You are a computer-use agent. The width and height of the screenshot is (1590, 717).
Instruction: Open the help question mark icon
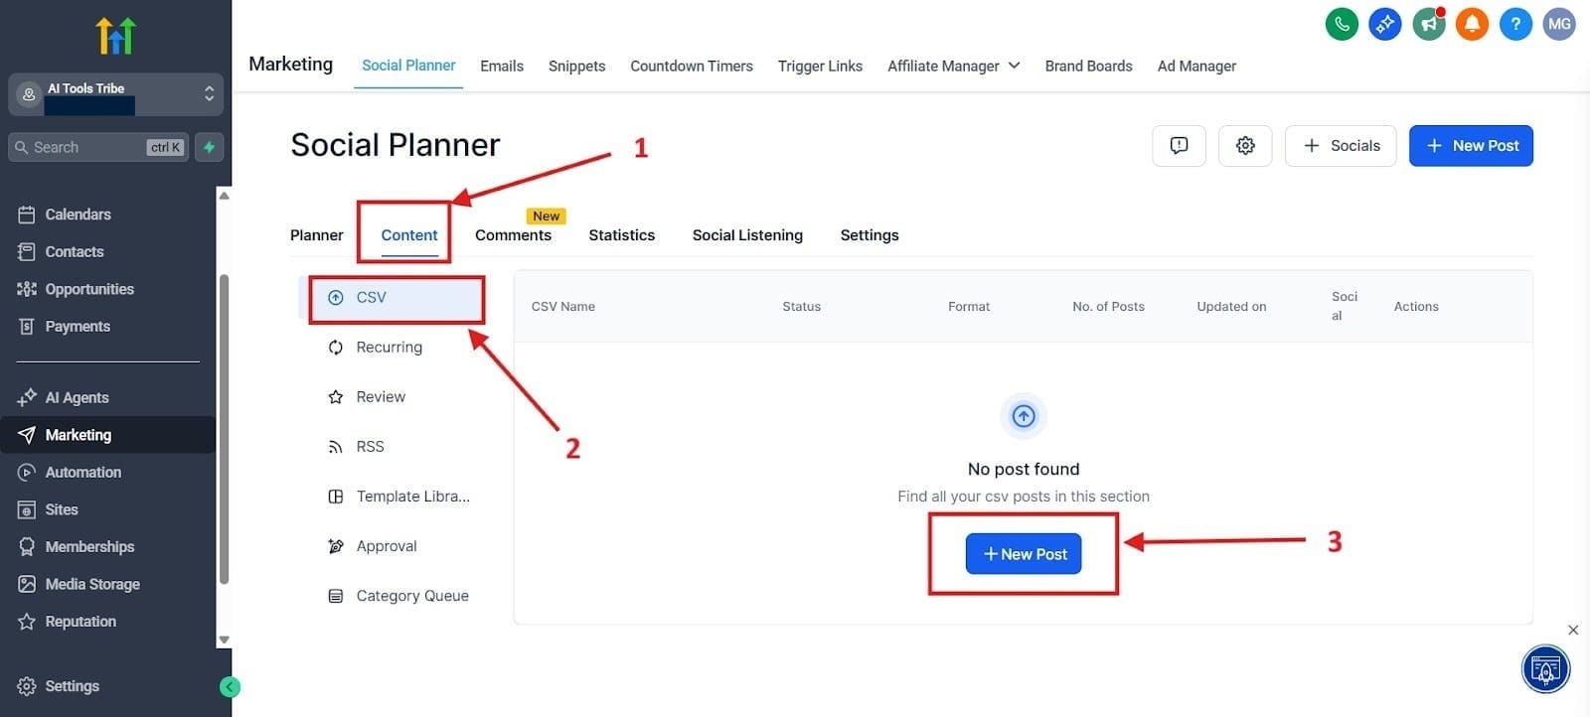click(1515, 24)
